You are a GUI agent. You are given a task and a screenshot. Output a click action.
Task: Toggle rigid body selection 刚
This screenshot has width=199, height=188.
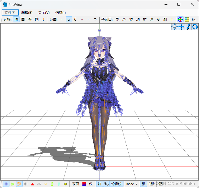(37, 20)
